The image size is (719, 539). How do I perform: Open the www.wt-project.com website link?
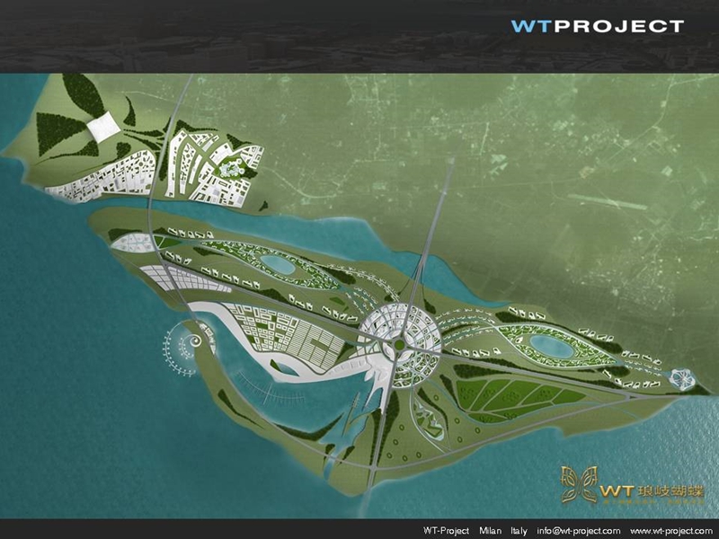coord(671,531)
